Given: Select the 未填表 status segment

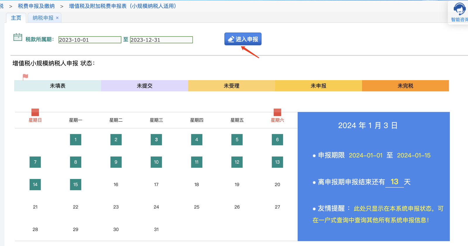Looking at the screenshot, I should coord(58,86).
